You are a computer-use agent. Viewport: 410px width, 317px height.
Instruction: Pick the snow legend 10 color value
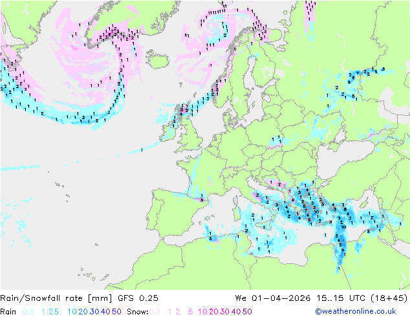pos(202,312)
